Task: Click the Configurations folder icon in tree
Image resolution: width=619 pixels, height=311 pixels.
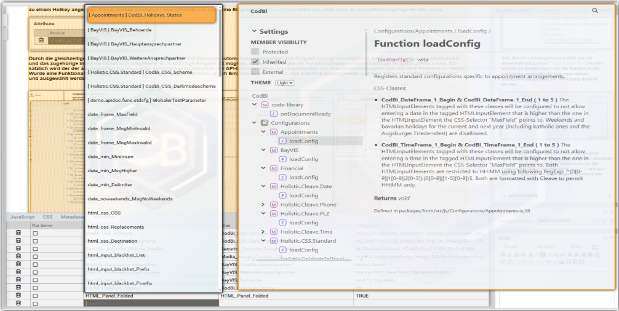Action: [265, 123]
